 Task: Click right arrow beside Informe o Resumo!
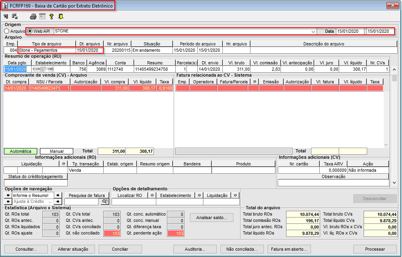pos(58,195)
